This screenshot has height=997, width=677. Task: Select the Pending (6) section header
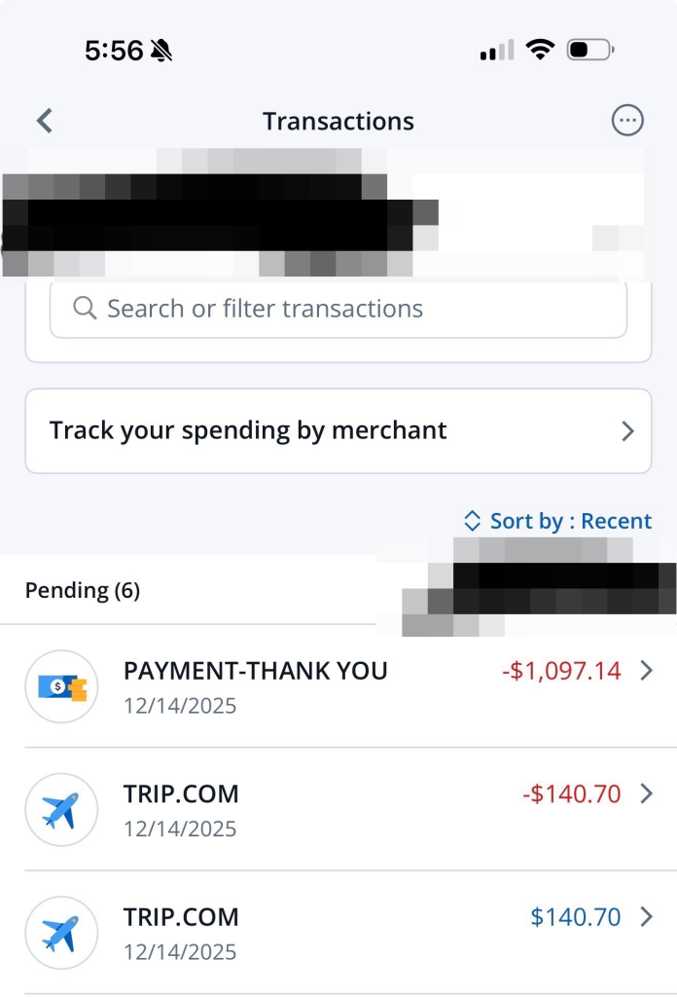[x=83, y=590]
